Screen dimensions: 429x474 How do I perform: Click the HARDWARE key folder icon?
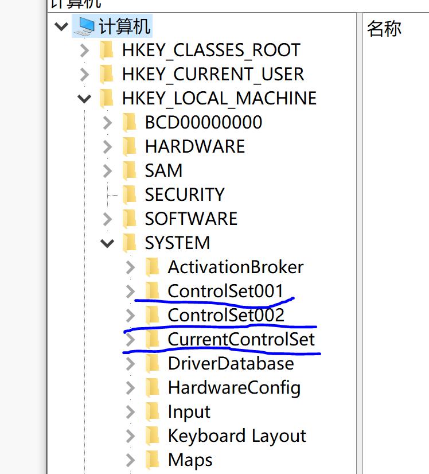130,146
